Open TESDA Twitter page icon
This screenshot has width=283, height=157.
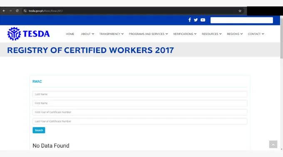pyautogui.click(x=196, y=20)
